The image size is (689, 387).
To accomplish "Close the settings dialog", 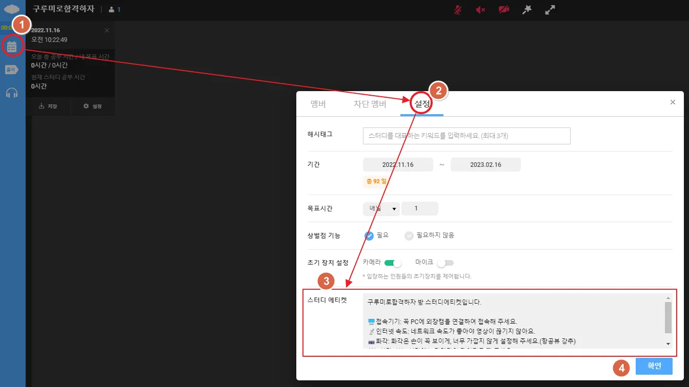I will pos(673,102).
